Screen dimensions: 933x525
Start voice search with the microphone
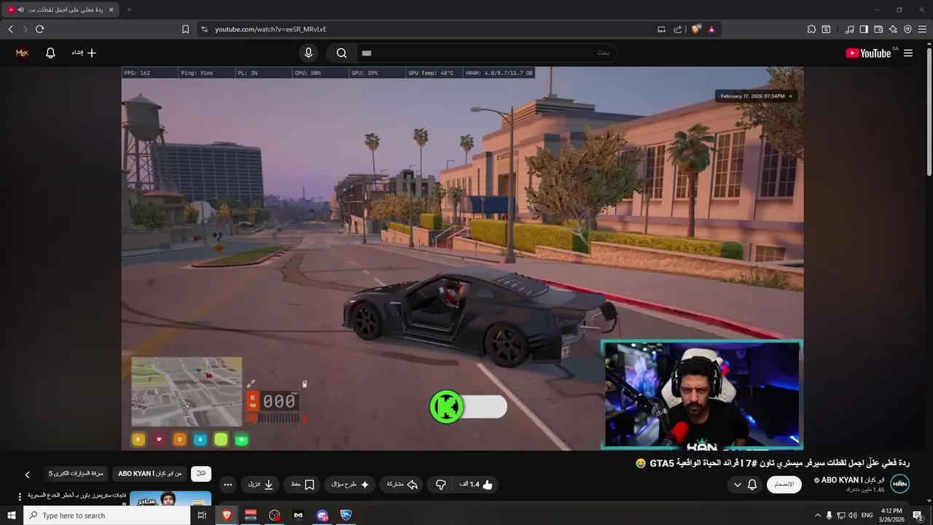[x=308, y=52]
